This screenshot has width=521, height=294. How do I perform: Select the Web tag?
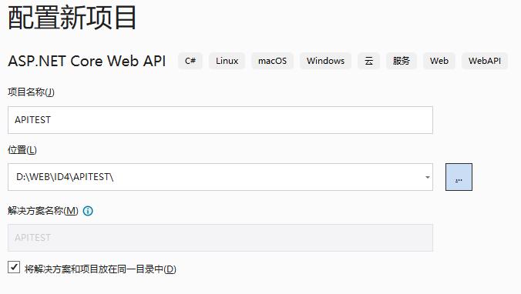coord(439,61)
